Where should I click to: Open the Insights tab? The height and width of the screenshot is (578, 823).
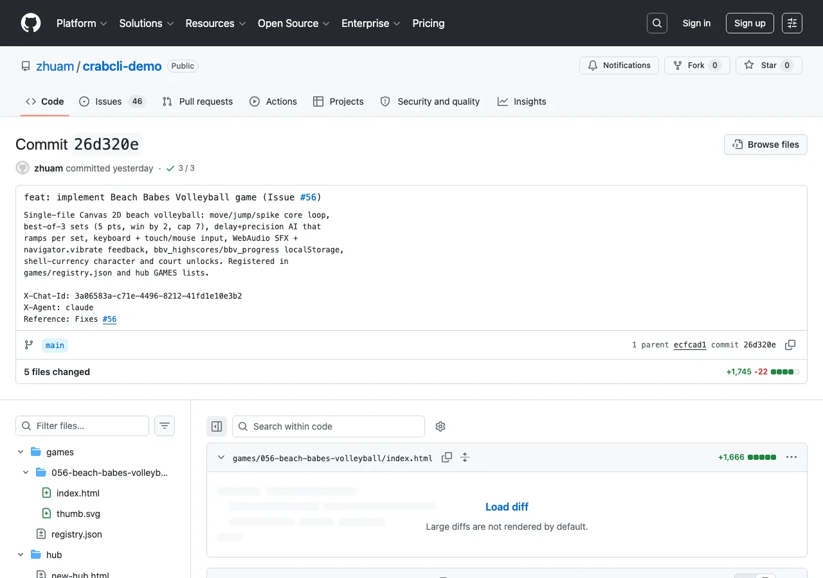coord(521,101)
